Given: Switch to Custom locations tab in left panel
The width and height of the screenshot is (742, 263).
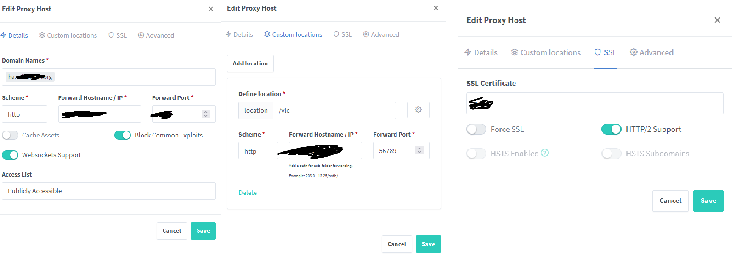Looking at the screenshot, I should click(x=68, y=35).
